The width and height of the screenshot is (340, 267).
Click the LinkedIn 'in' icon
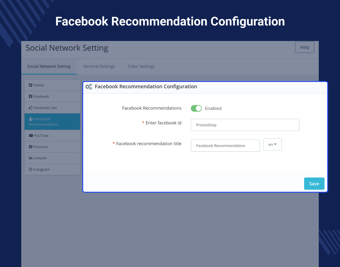click(x=31, y=158)
